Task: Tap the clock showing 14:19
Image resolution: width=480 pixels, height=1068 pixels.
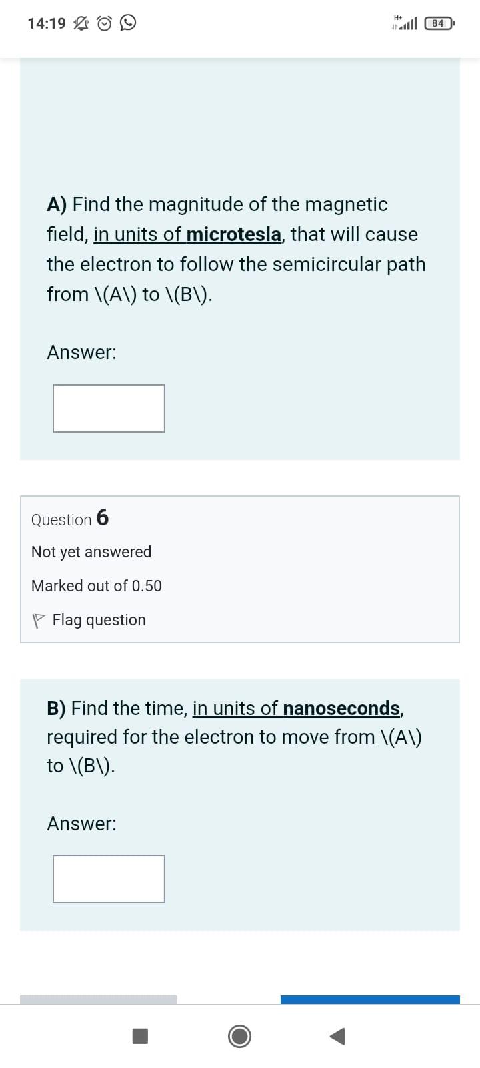Action: (x=47, y=23)
